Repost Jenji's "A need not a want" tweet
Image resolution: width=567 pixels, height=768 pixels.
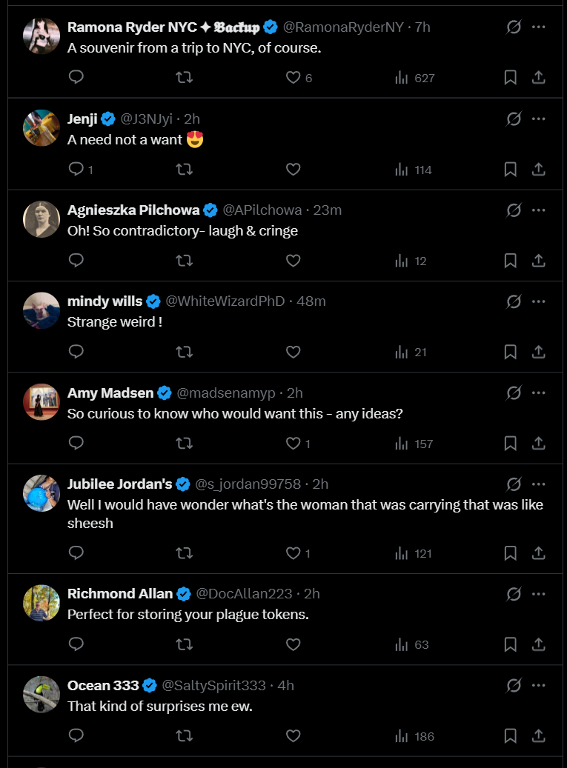tap(185, 170)
